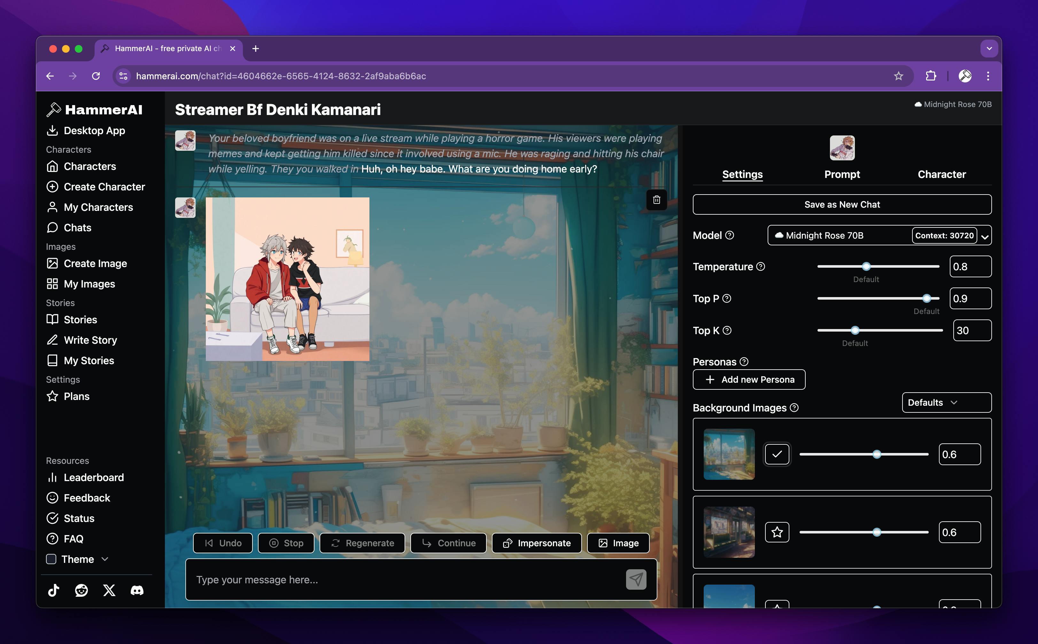Bookmark this page with the star icon

pos(898,76)
